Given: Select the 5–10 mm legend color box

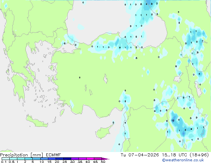Looking at the screenshot, I should [36, 159].
